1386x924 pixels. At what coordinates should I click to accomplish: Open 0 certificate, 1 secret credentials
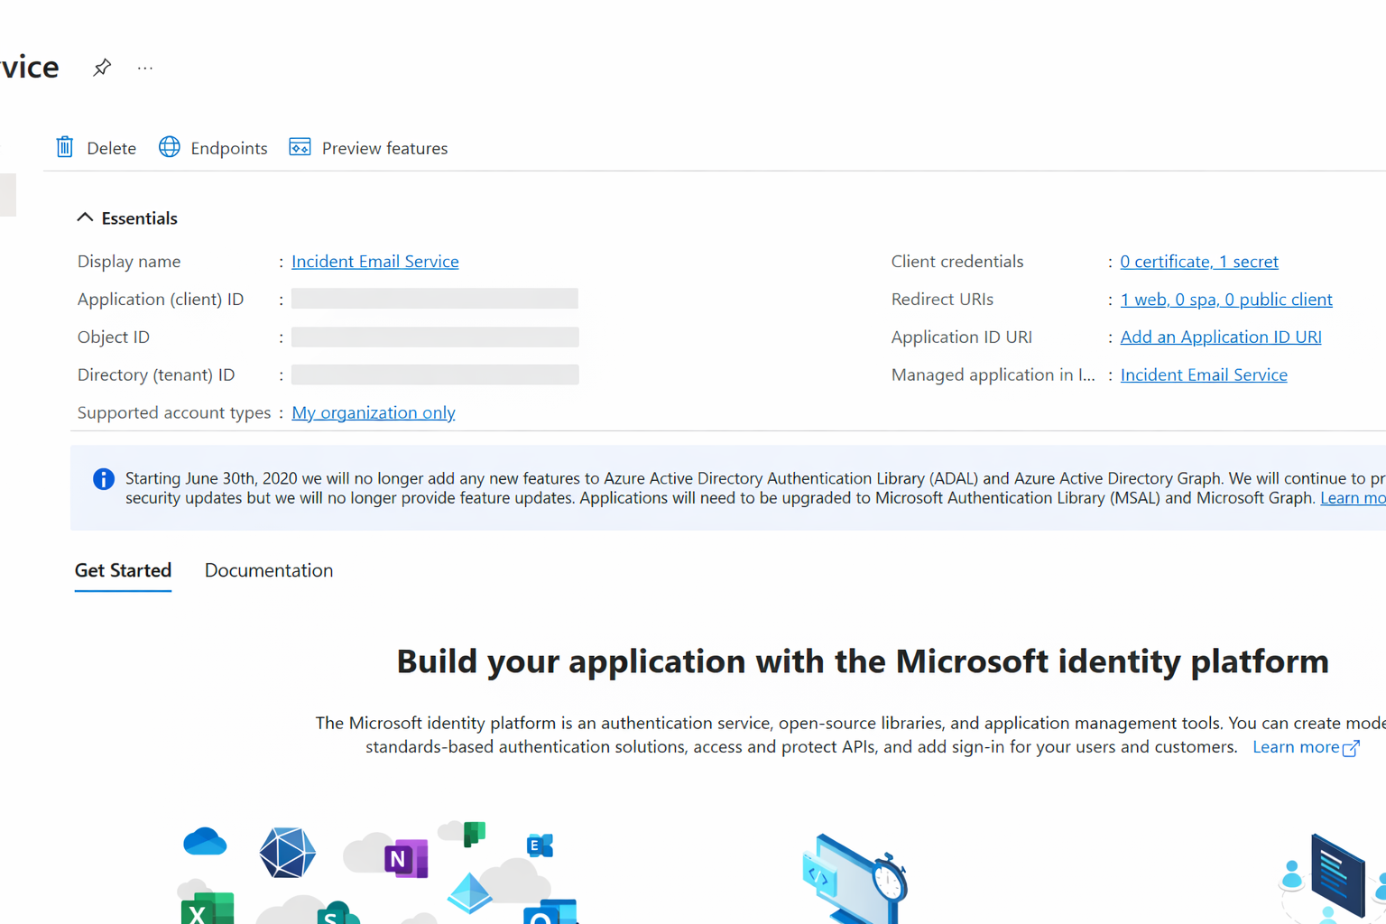(1198, 262)
